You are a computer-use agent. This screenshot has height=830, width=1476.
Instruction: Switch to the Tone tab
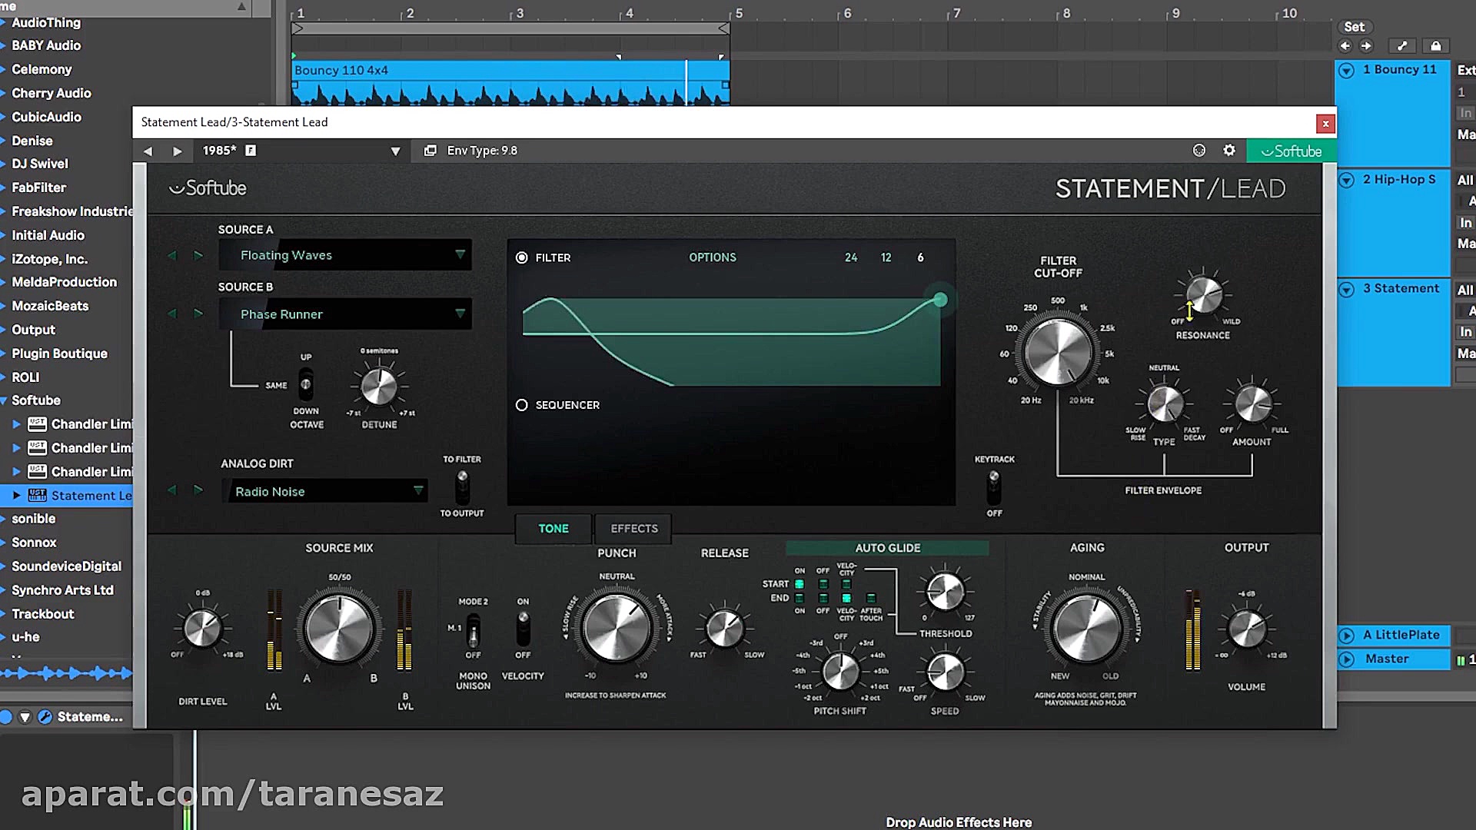[553, 529]
